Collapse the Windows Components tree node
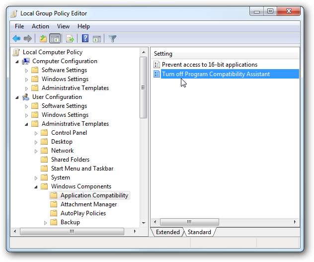Screen dimensions: 314x262 (36, 186)
